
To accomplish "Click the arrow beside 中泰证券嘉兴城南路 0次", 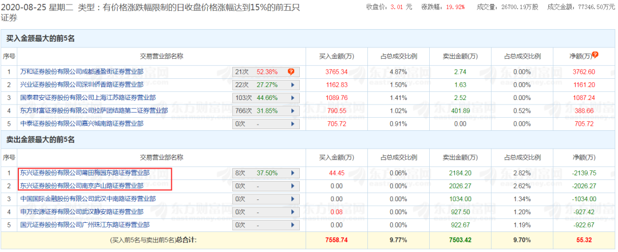I will (292, 122).
